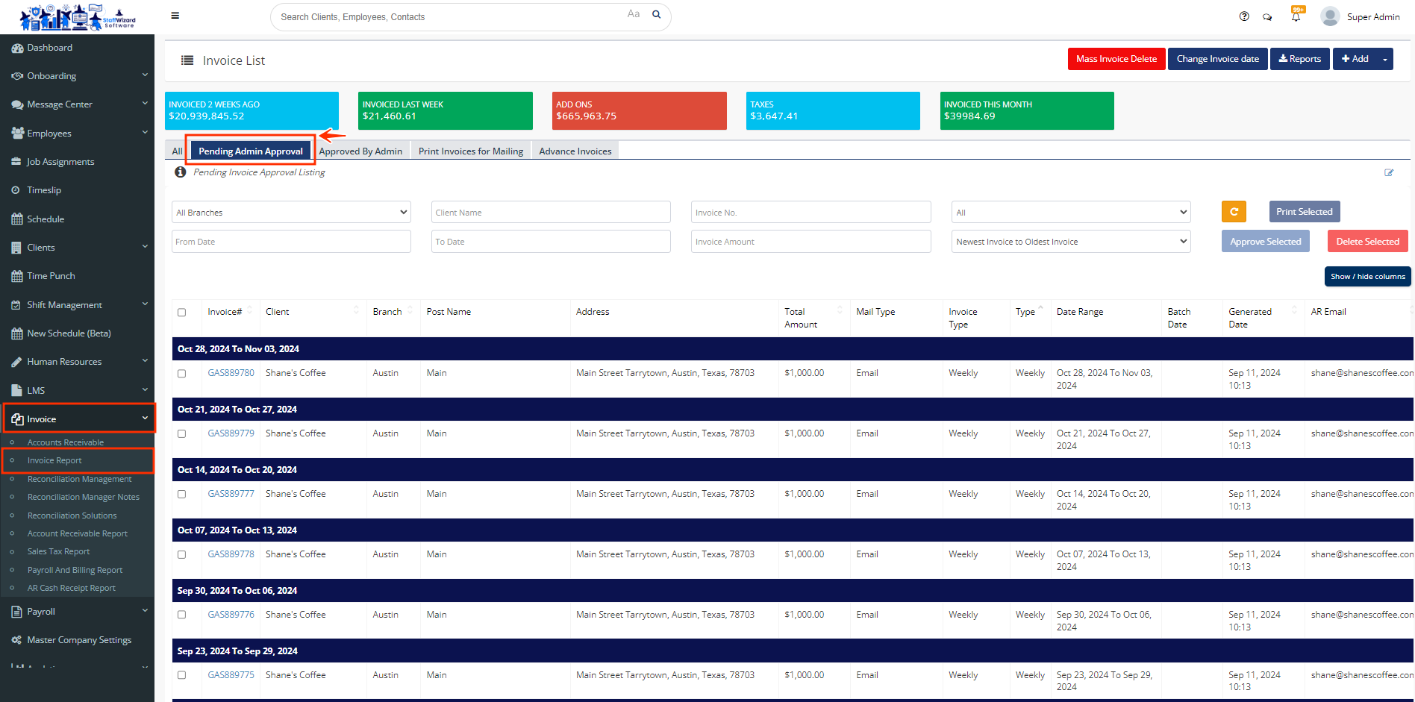Screen dimensions: 1415x702
Task: Click the Job Assignments briefcase icon
Action: [16, 162]
